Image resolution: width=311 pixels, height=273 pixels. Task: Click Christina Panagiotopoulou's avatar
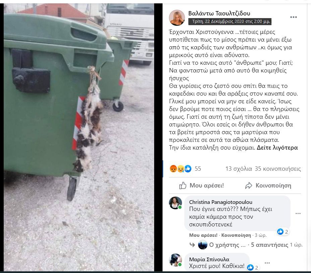coord(175,203)
